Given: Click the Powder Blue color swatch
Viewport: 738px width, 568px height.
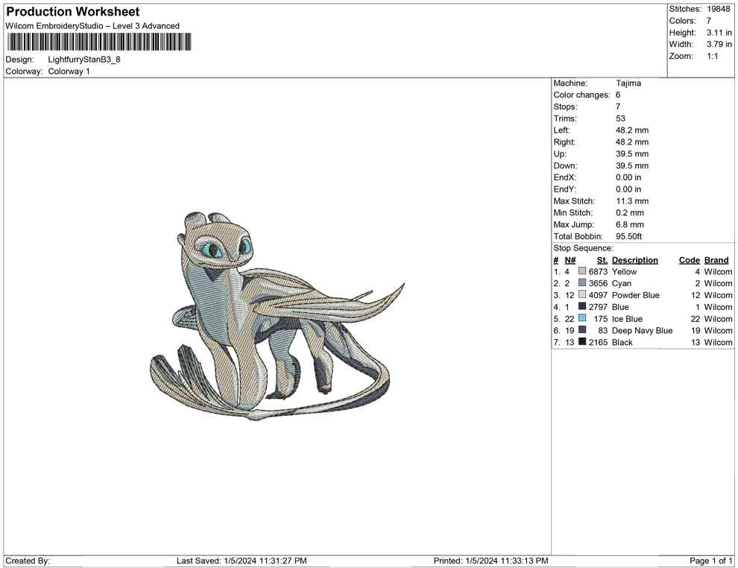Looking at the screenshot, I should pyautogui.click(x=582, y=295).
